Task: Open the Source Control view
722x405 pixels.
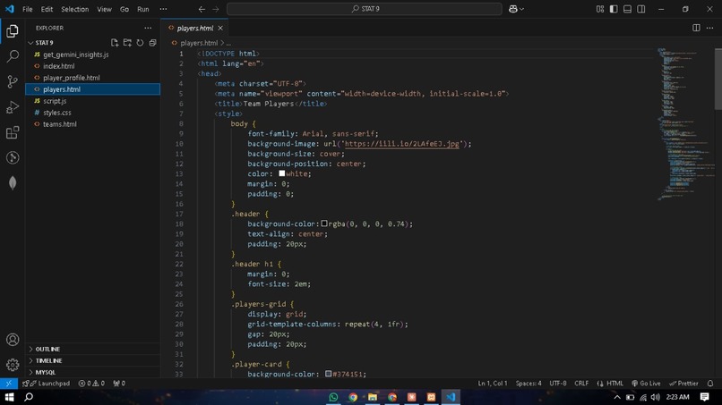Action: [x=13, y=81]
